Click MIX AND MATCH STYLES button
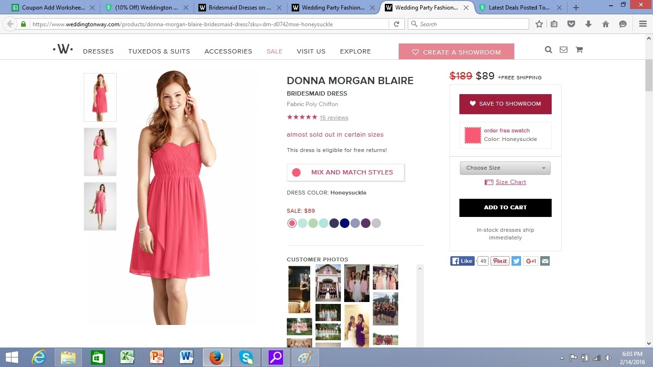The height and width of the screenshot is (367, 653). pyautogui.click(x=346, y=173)
